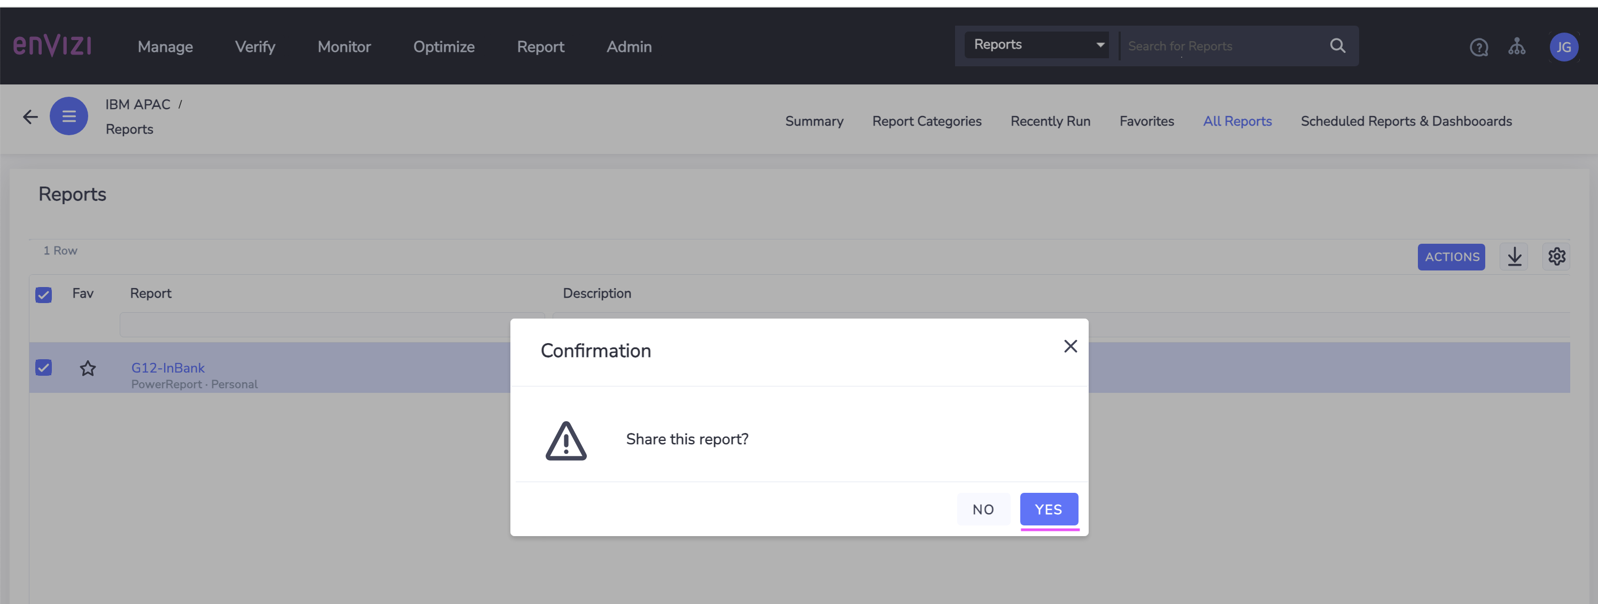Image resolution: width=1598 pixels, height=604 pixels.
Task: Close the Confirmation dialog
Action: (x=1070, y=347)
